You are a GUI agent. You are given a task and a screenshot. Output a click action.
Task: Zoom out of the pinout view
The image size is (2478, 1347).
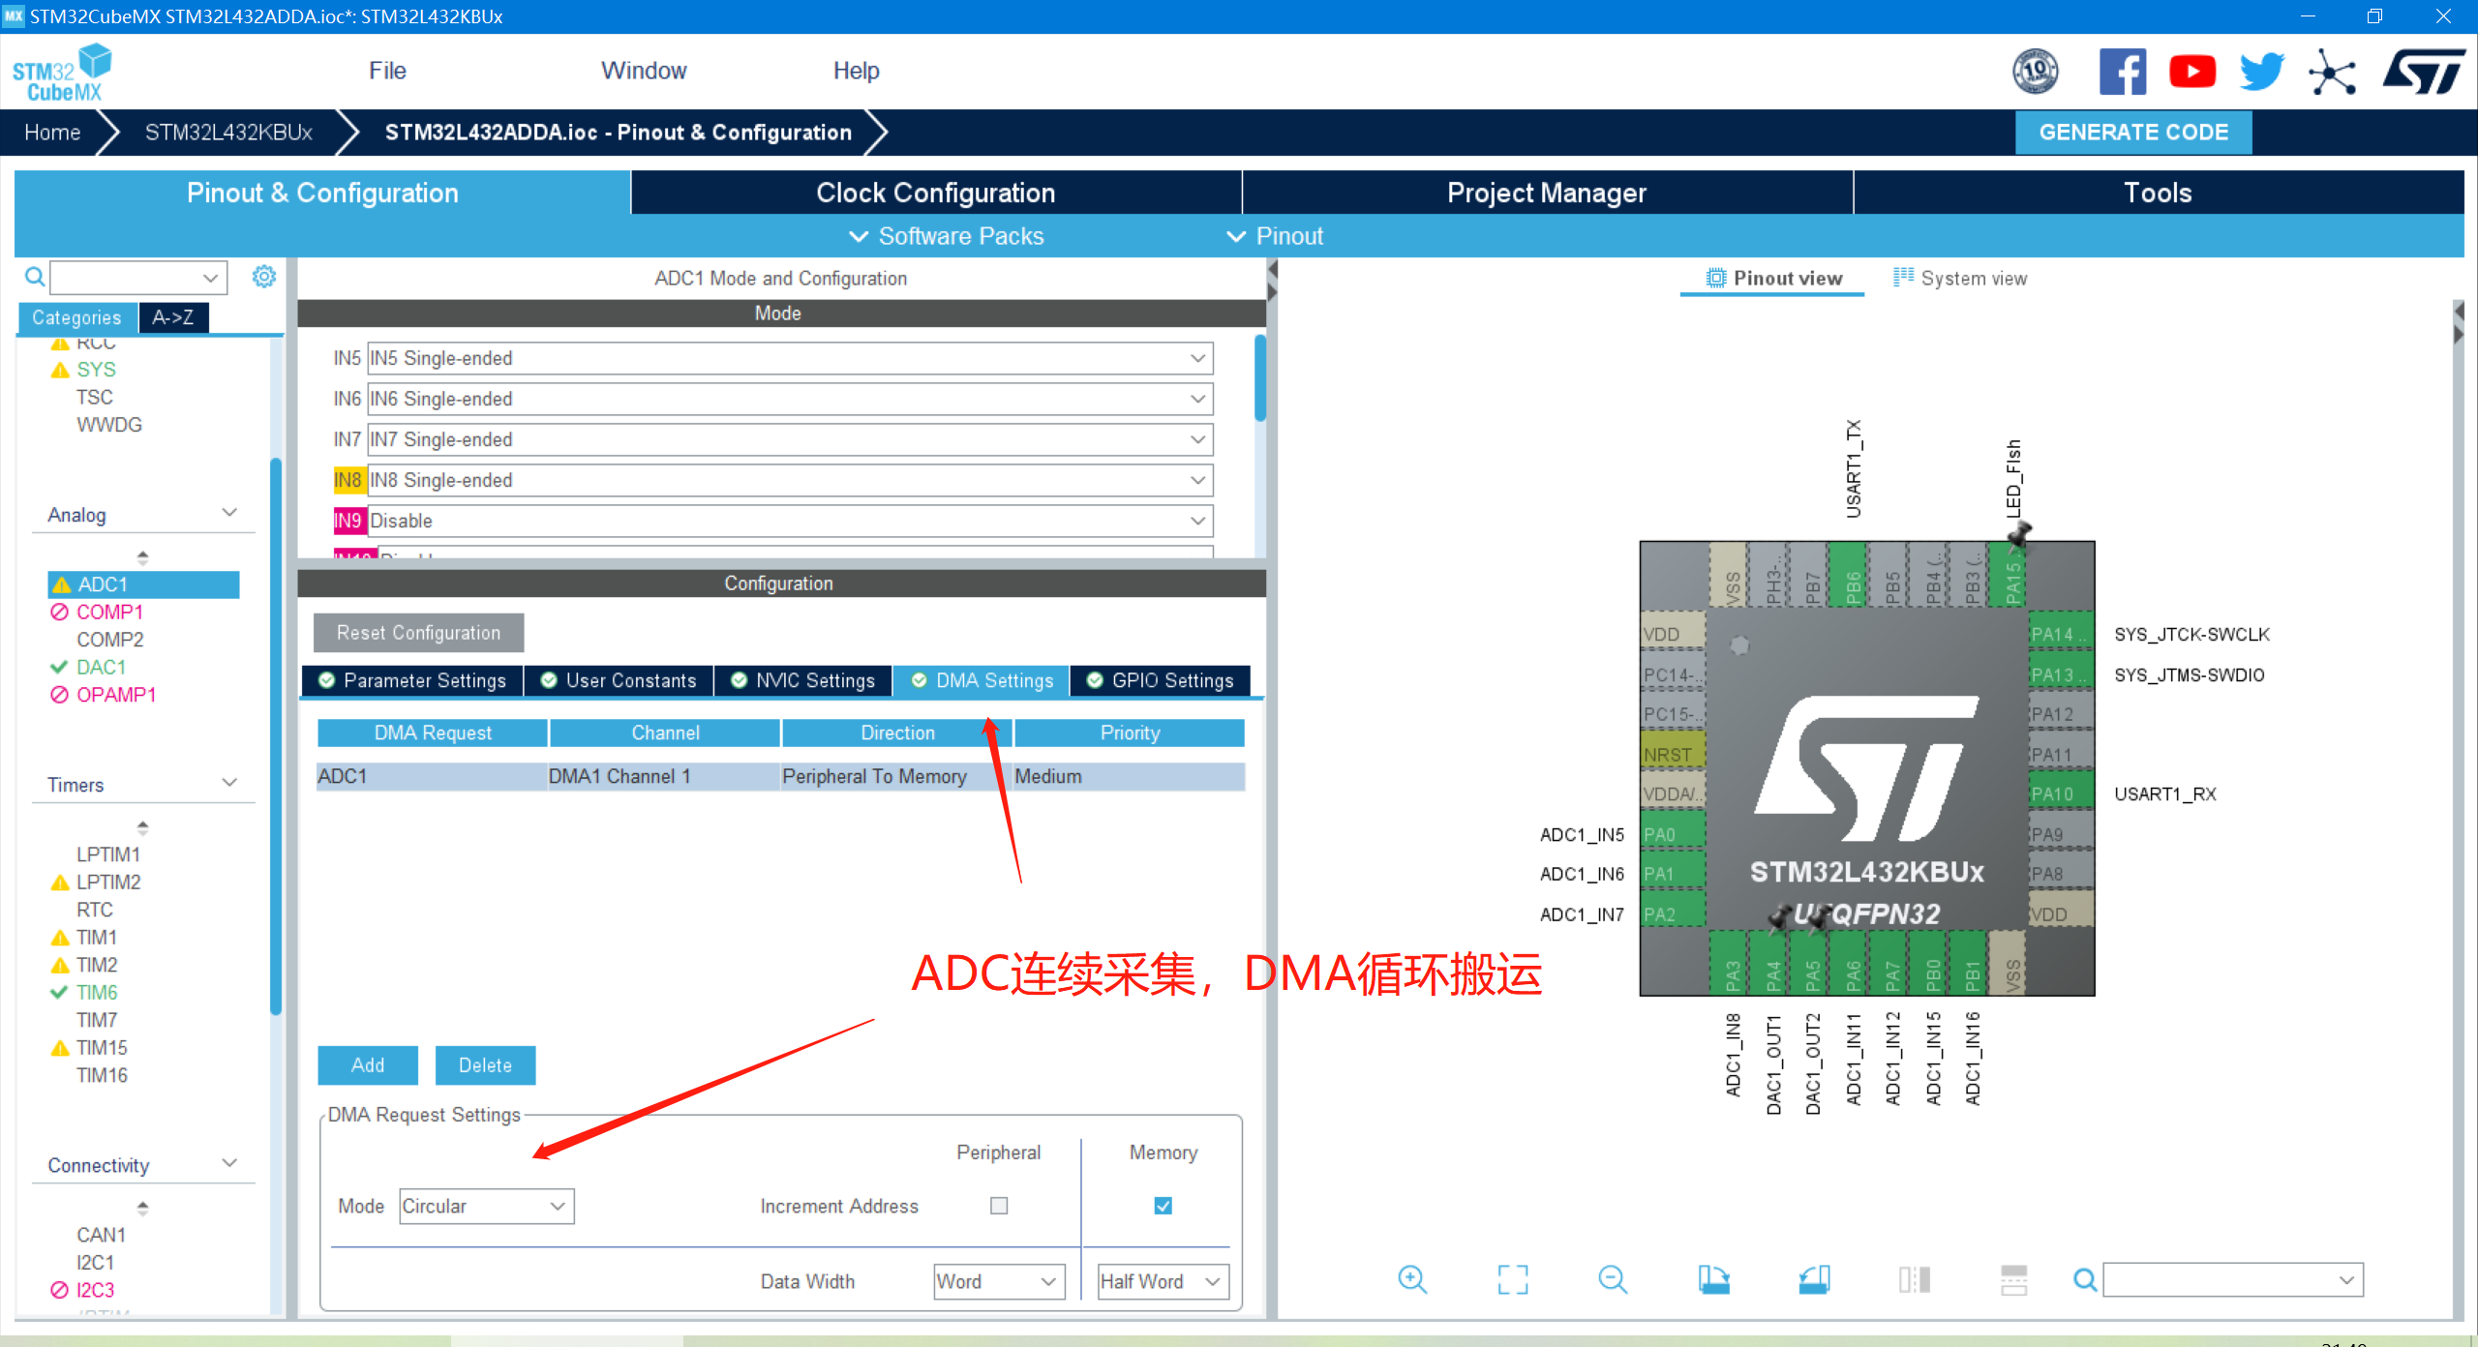point(1613,1279)
